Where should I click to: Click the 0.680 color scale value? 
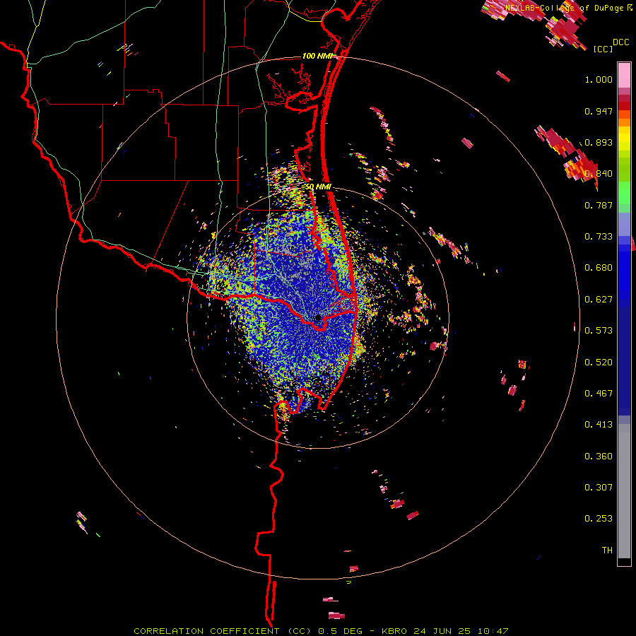(x=599, y=268)
